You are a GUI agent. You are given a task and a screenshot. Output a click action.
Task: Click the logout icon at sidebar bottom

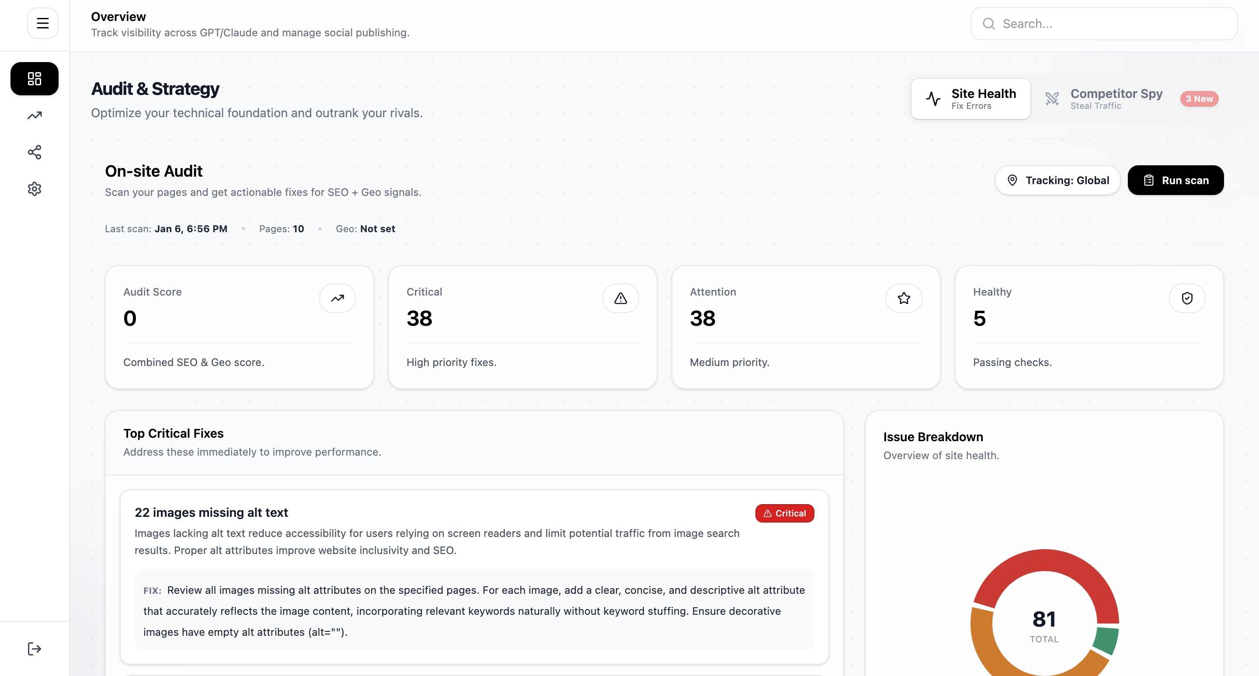pyautogui.click(x=34, y=648)
